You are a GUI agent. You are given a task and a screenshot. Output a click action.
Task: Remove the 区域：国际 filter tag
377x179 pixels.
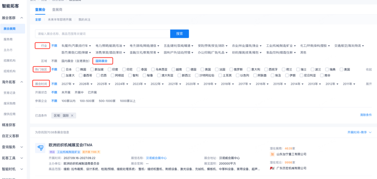[72, 116]
